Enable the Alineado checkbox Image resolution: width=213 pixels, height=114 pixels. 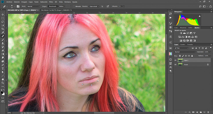pyautogui.click(x=74, y=6)
